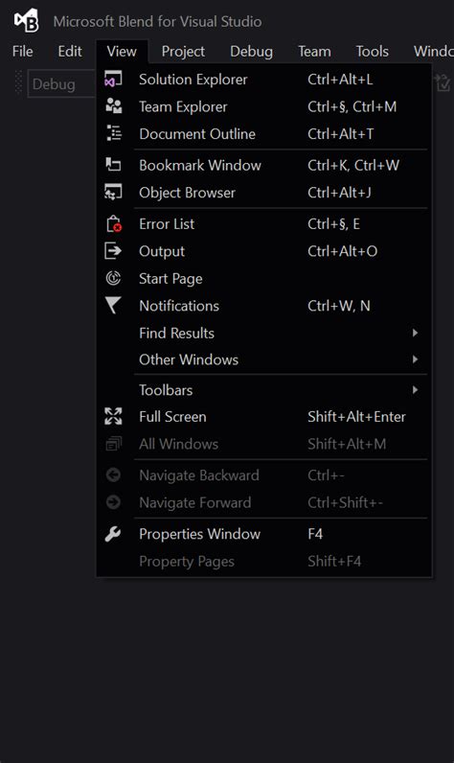Select the Other Windows entry
The width and height of the screenshot is (454, 763).
point(264,359)
